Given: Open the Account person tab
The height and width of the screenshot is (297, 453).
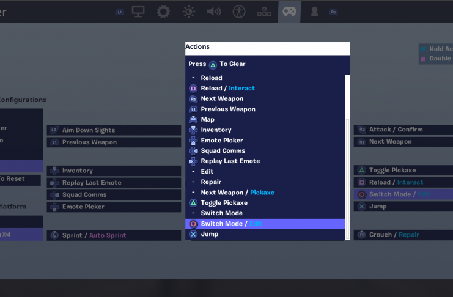Looking at the screenshot, I should (314, 12).
